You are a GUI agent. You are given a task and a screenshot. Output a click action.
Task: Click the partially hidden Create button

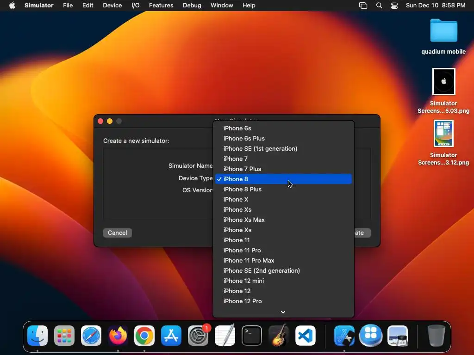coord(362,233)
